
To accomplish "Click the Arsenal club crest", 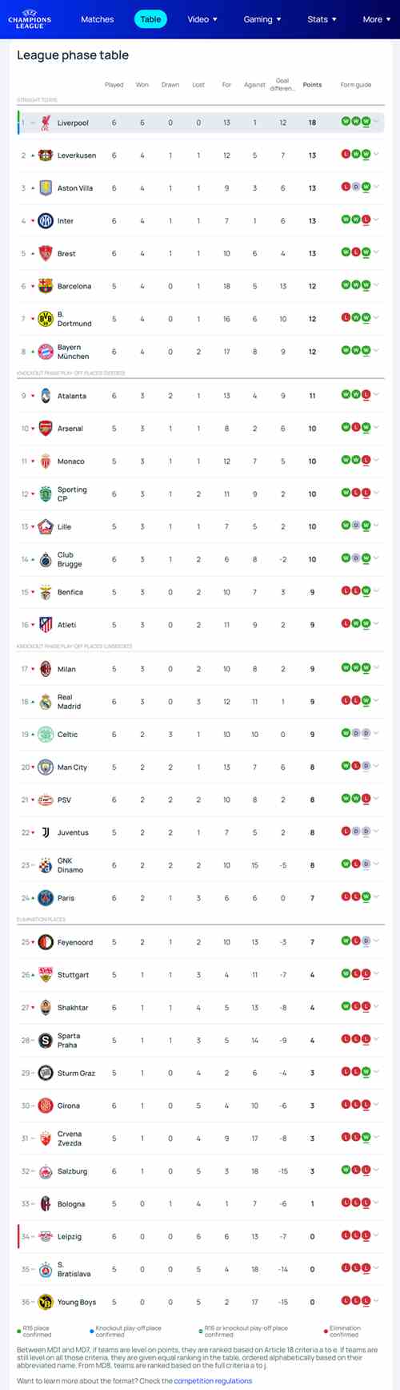I will click(46, 429).
